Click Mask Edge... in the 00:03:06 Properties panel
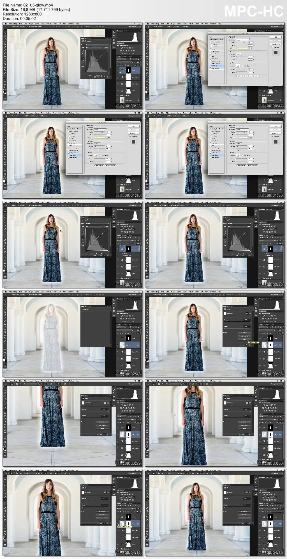This screenshot has width=287, height=559. pos(244,333)
